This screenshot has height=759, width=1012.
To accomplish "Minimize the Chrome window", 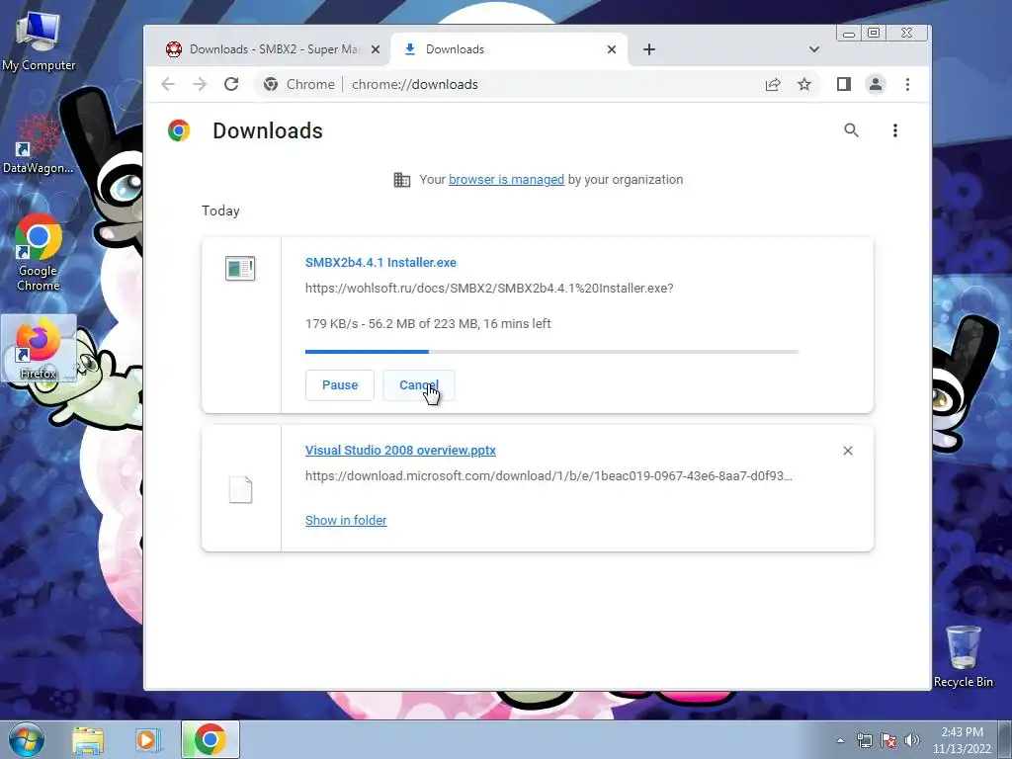I will pos(849,33).
